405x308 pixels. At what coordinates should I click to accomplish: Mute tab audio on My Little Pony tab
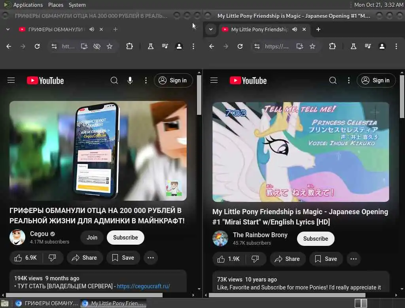(295, 29)
